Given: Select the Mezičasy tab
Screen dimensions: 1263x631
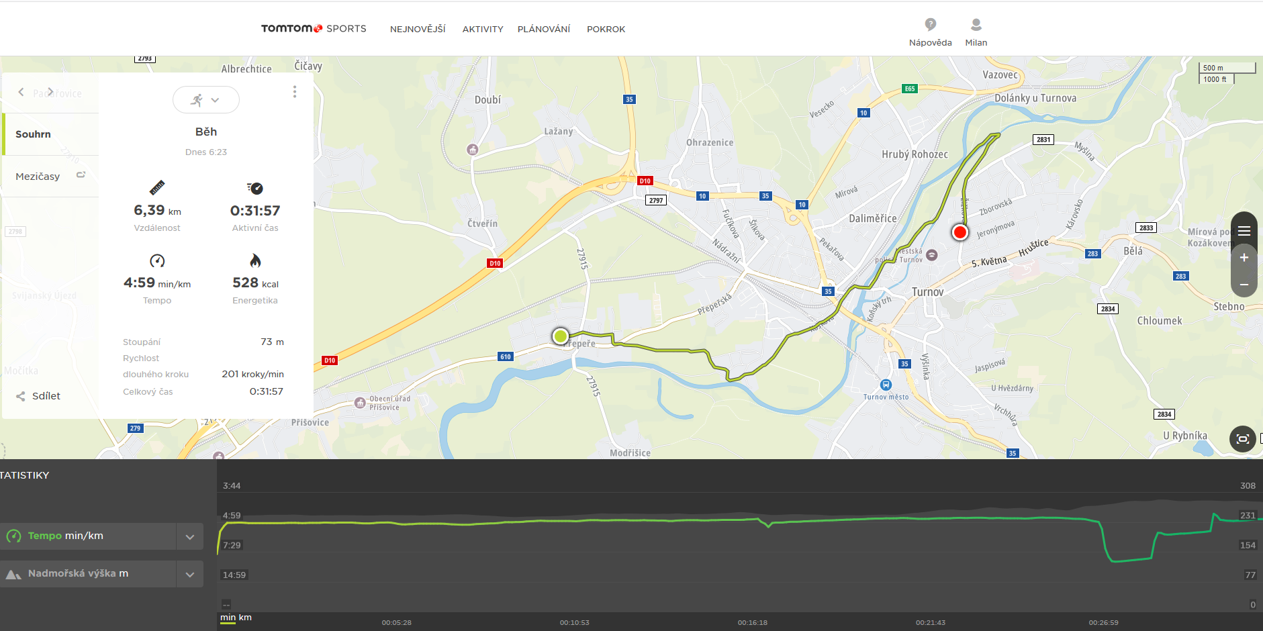Looking at the screenshot, I should pos(51,177).
